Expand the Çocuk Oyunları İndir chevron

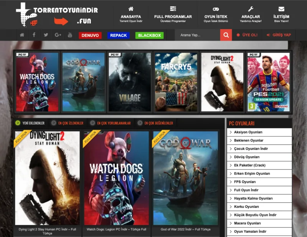point(231,148)
